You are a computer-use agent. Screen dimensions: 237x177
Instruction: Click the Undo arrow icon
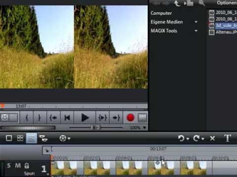pyautogui.click(x=181, y=139)
